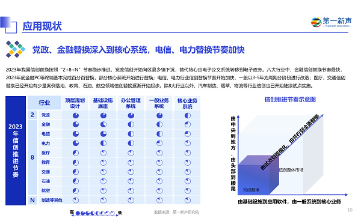Screen dimensions: 361x218
Task: Click the 信创推进节奏示意图 chart title
Action: (x=290, y=100)
